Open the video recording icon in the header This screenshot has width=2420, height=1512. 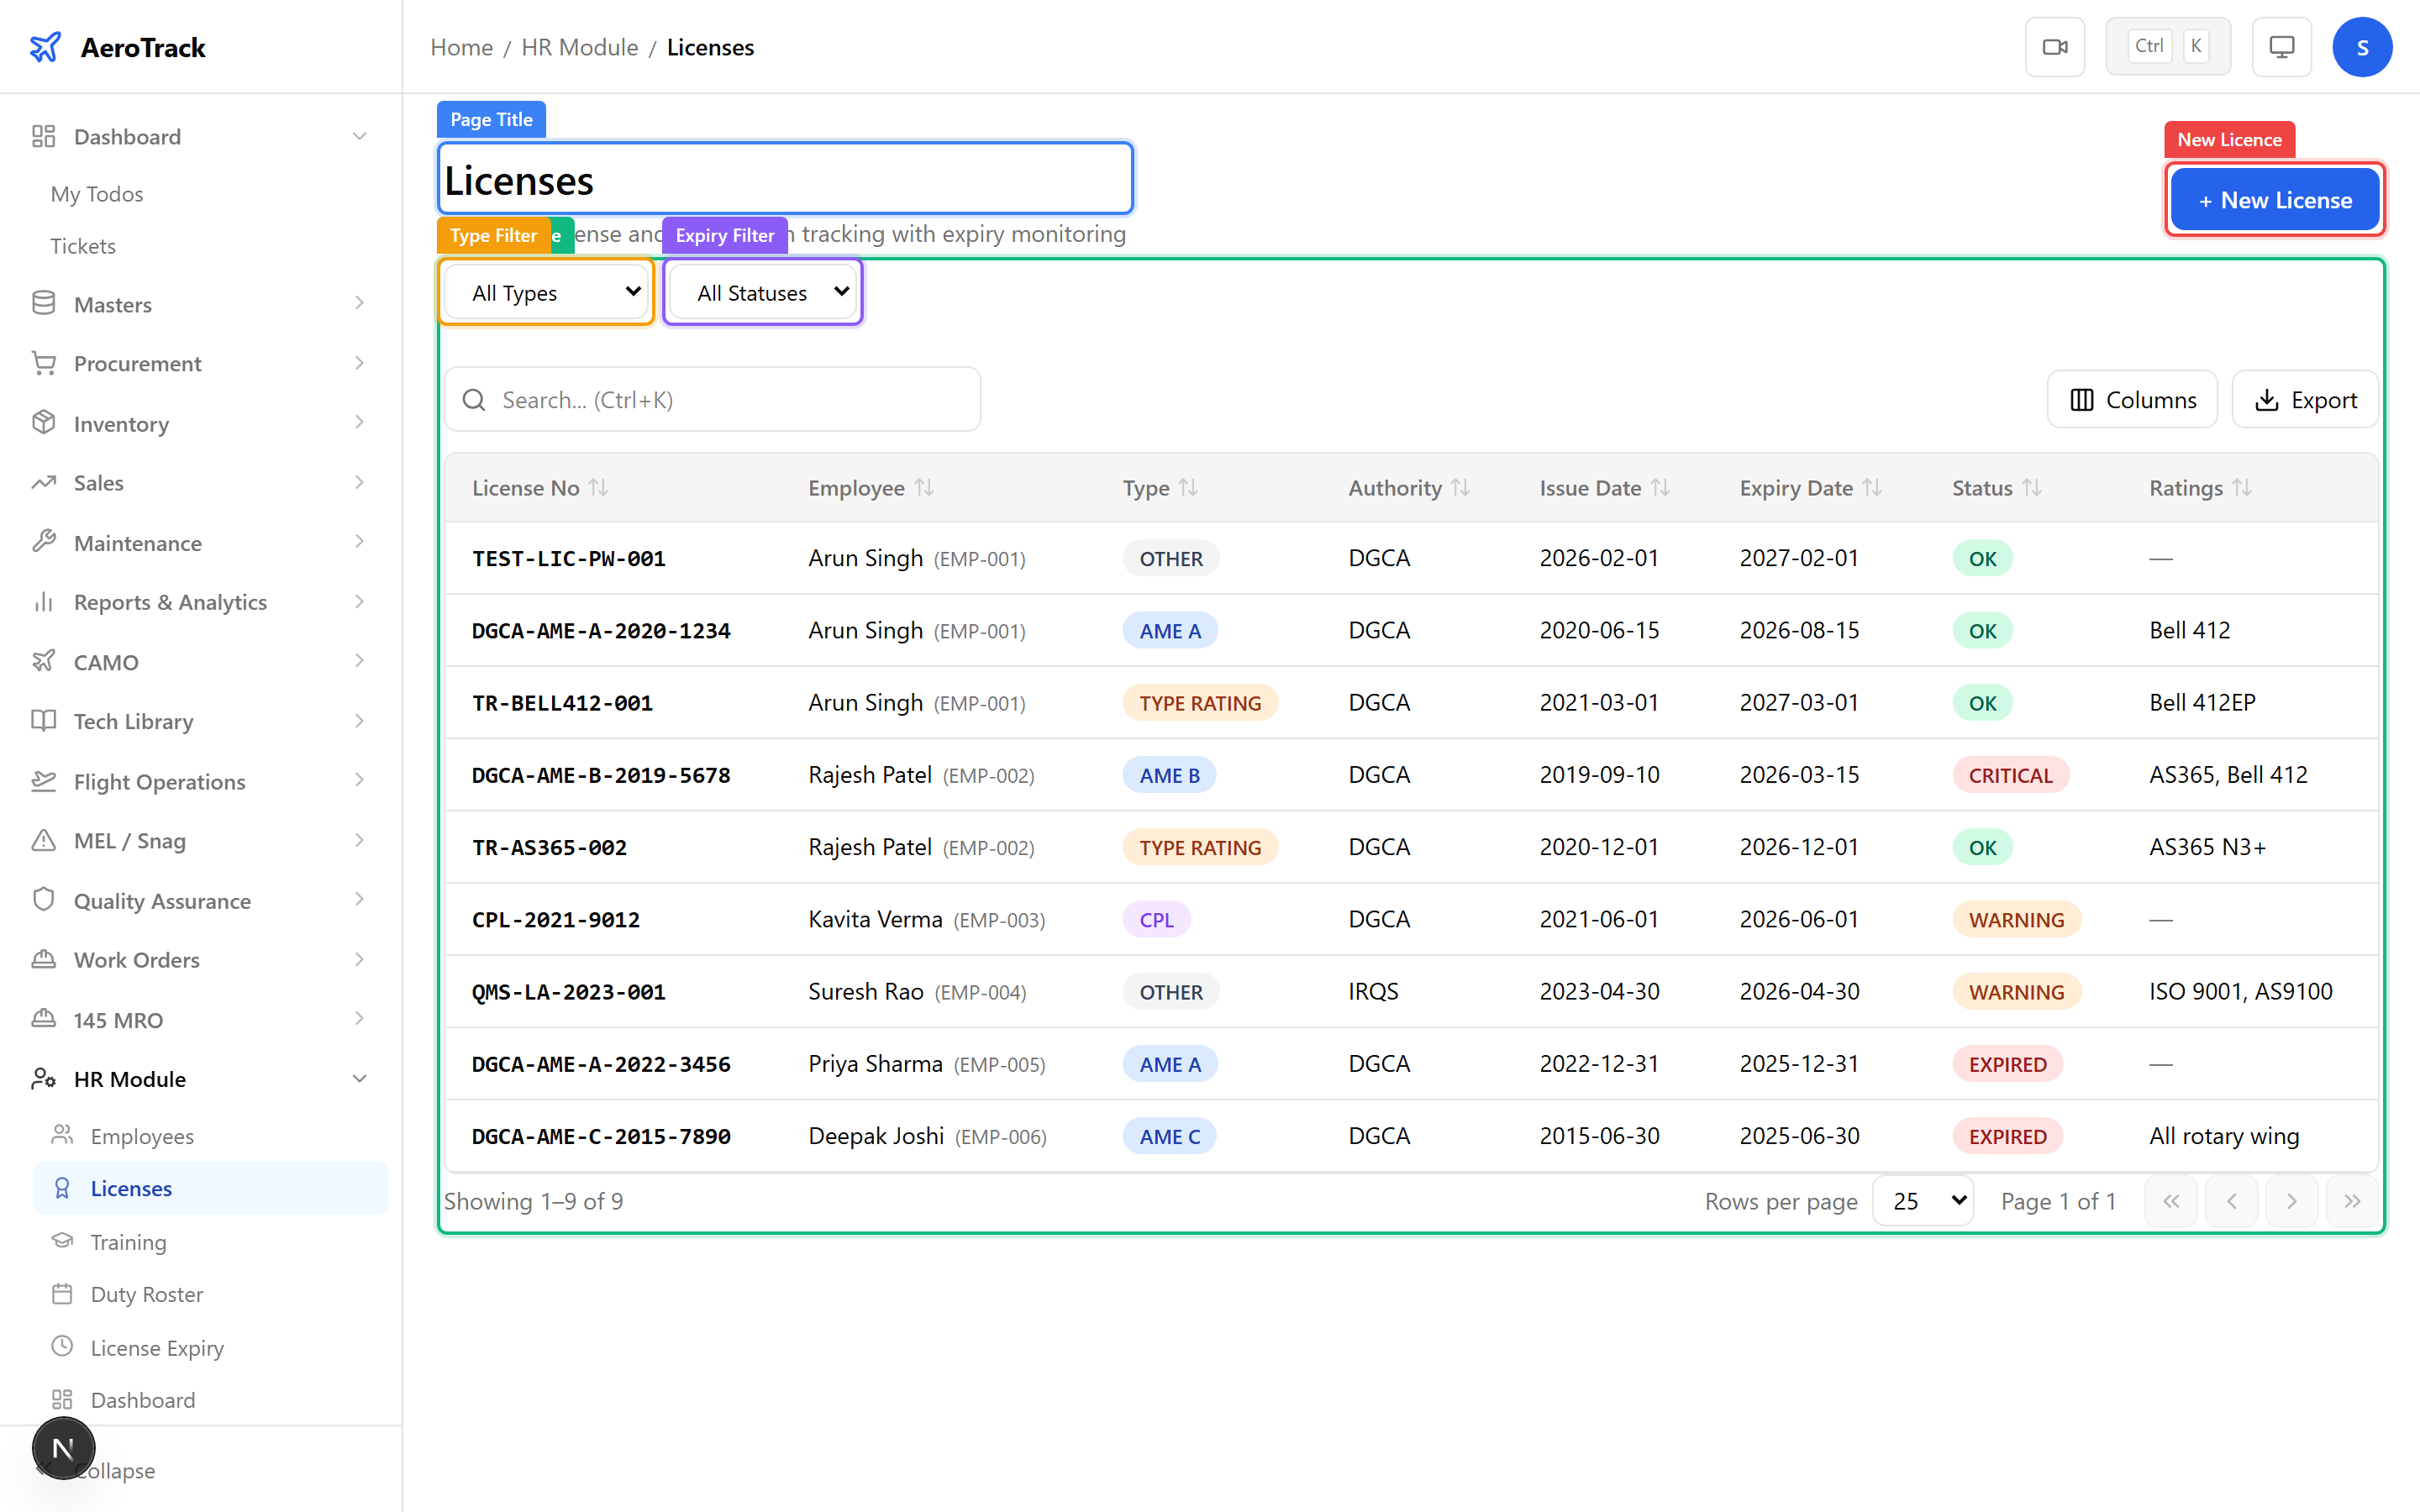[x=2055, y=46]
